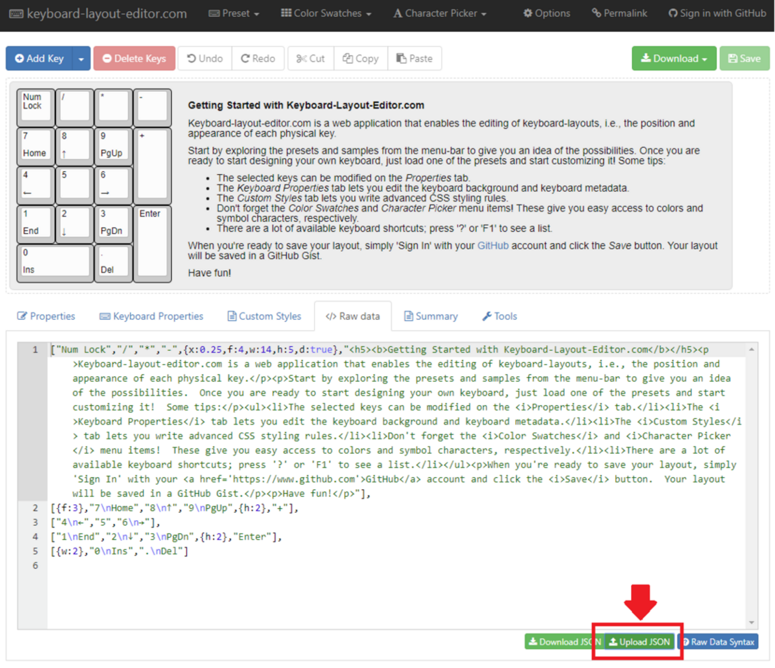This screenshot has height=668, width=775.
Task: Open the Summary tab
Action: pyautogui.click(x=431, y=316)
